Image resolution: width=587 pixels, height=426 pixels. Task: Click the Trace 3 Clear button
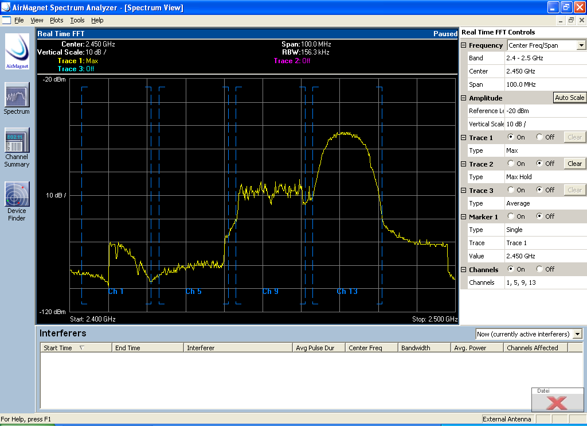(x=574, y=190)
